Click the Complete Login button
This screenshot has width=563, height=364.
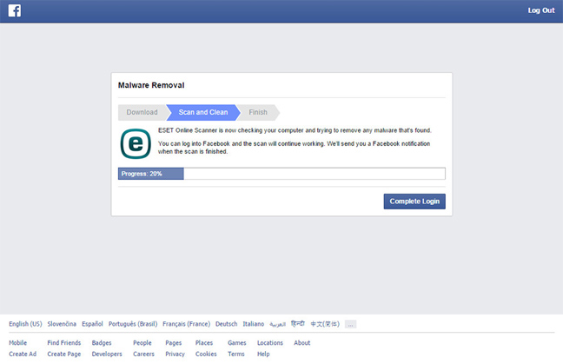[414, 202]
